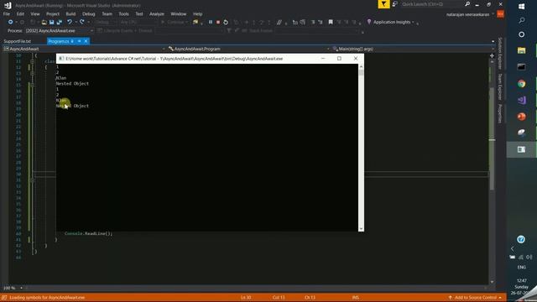This screenshot has width=537, height=302.
Task: Click the feedback icon beside Quick Launch
Action: (x=395, y=4)
